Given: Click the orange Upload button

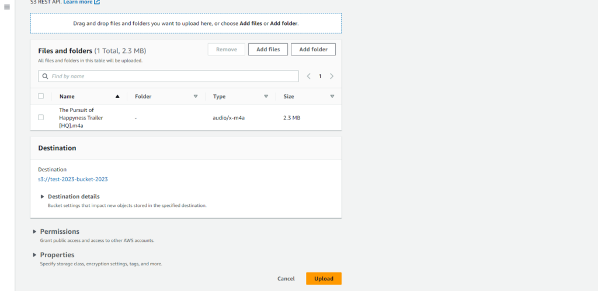Looking at the screenshot, I should [324, 278].
